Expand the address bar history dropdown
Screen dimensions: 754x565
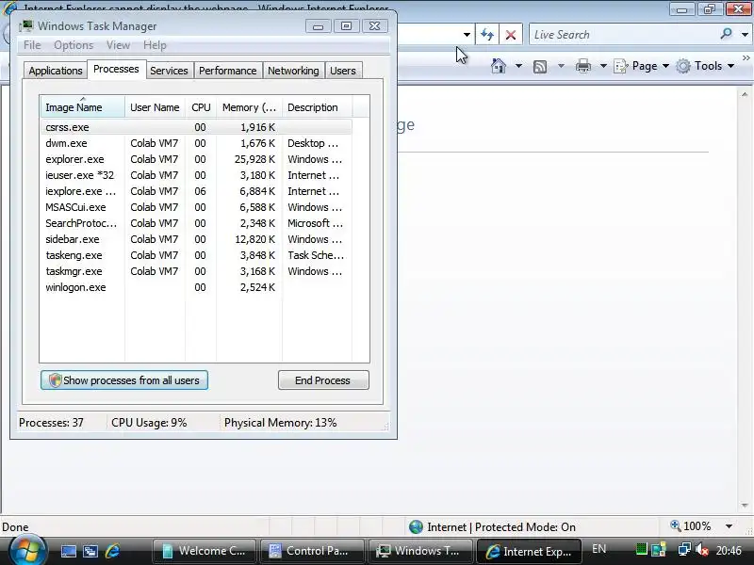(x=467, y=35)
